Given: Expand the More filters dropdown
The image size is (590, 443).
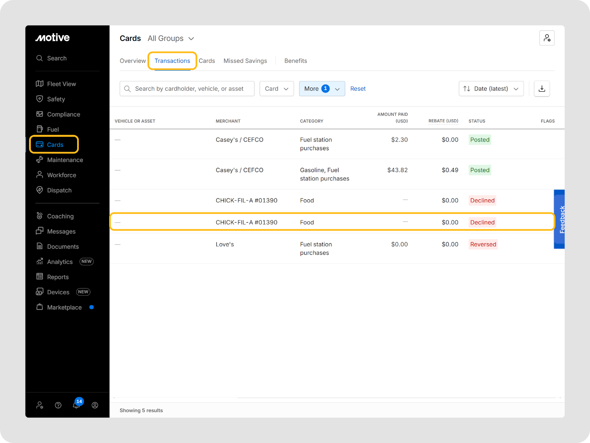Looking at the screenshot, I should point(322,89).
